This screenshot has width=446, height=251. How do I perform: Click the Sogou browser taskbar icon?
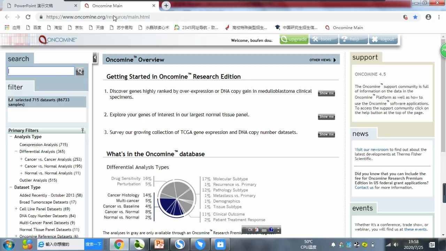pyautogui.click(x=180, y=244)
